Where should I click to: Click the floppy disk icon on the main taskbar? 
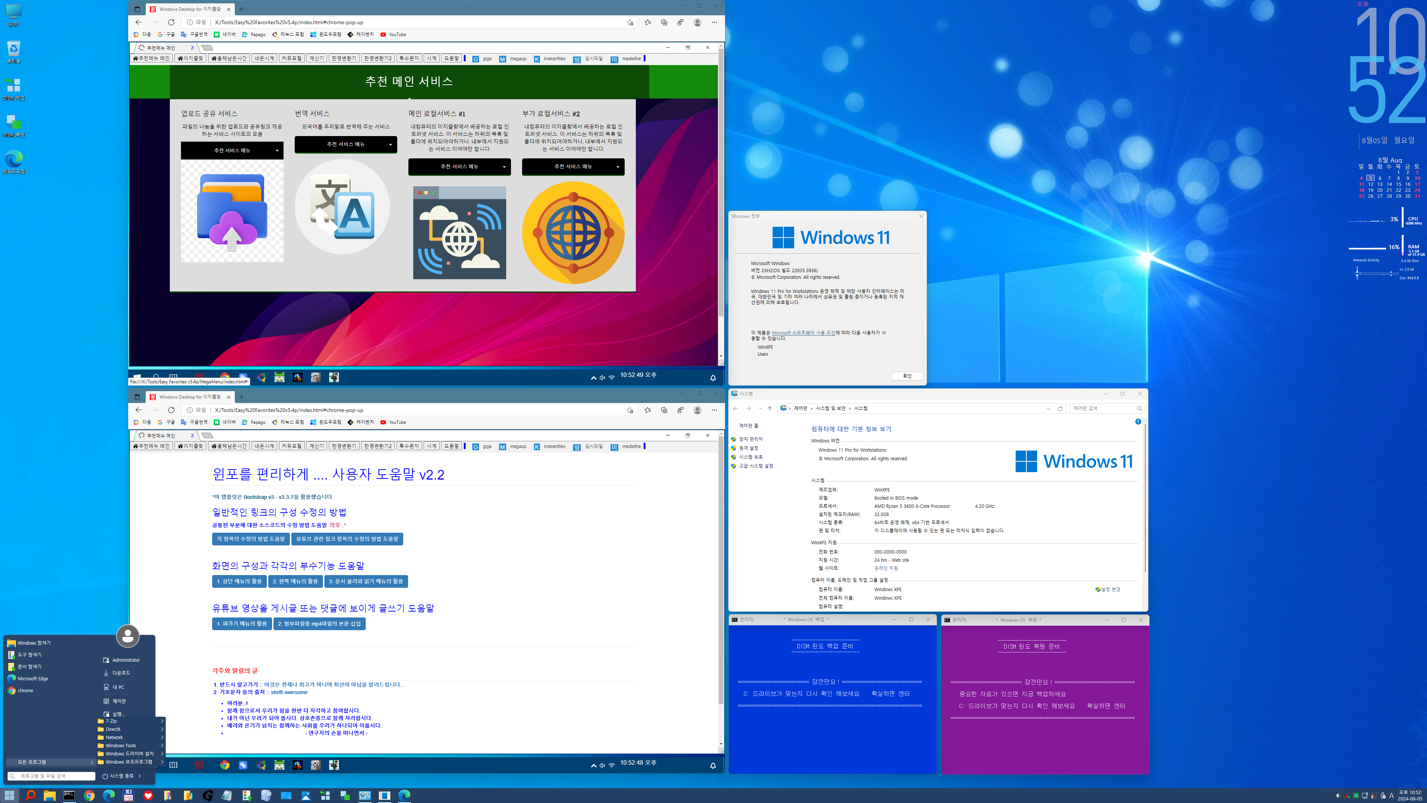coord(129,796)
